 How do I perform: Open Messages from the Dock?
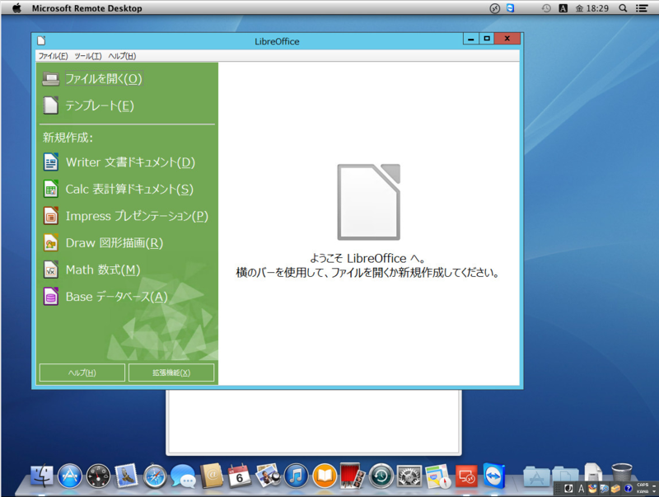coord(183,476)
